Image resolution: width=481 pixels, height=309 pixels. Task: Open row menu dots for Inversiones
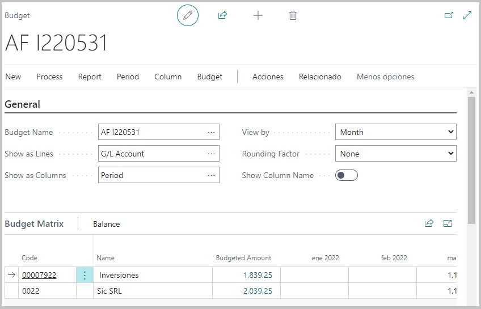pyautogui.click(x=85, y=275)
